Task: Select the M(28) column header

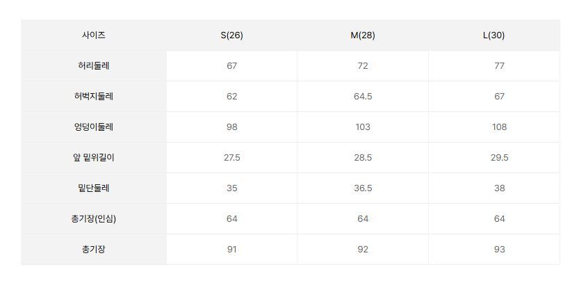Action: [363, 35]
